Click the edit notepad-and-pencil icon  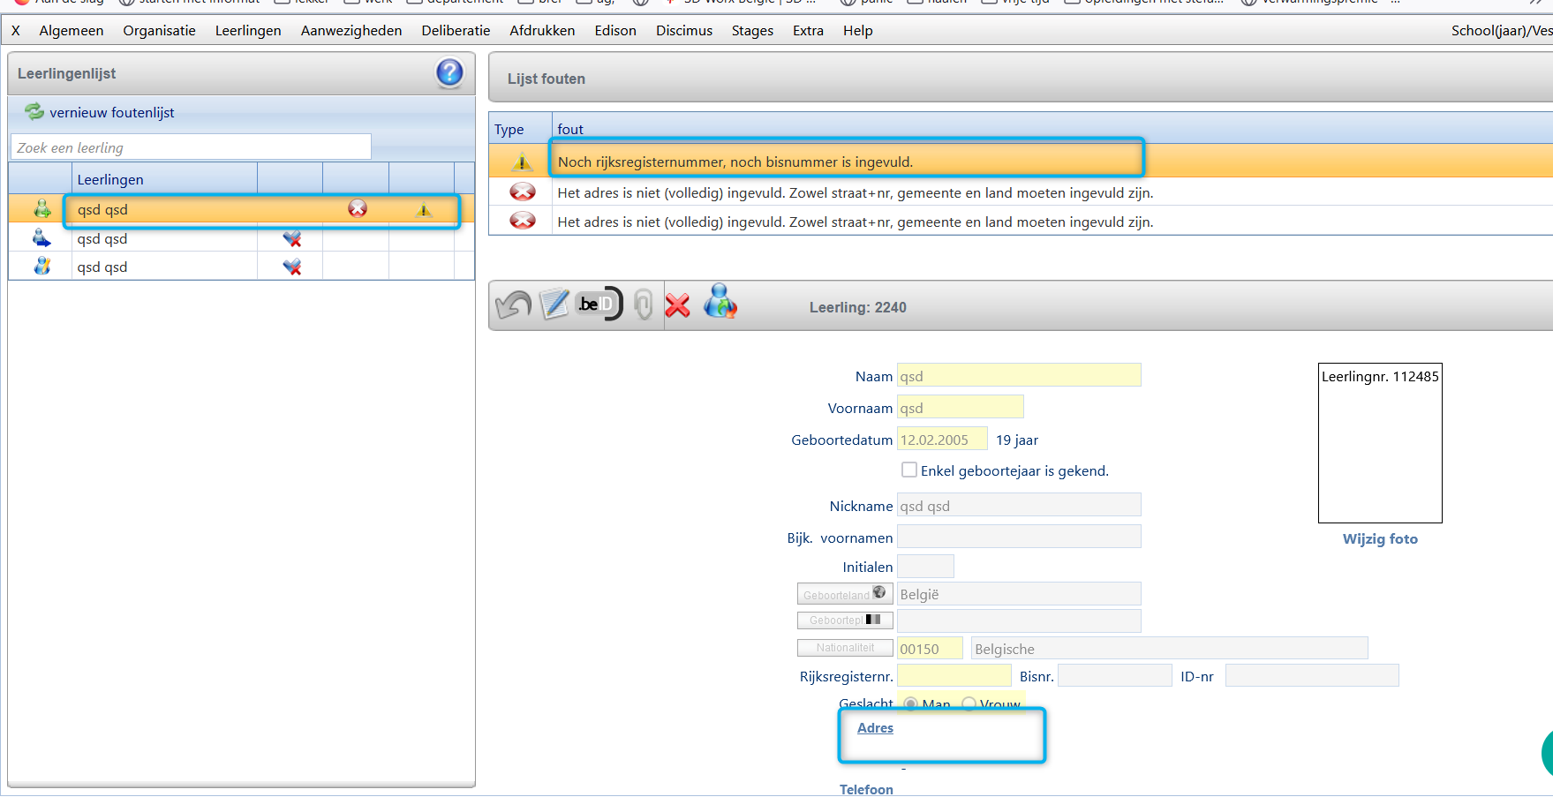(554, 305)
